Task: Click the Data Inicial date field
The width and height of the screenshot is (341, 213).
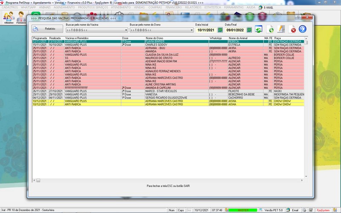Action: [x=206, y=30]
